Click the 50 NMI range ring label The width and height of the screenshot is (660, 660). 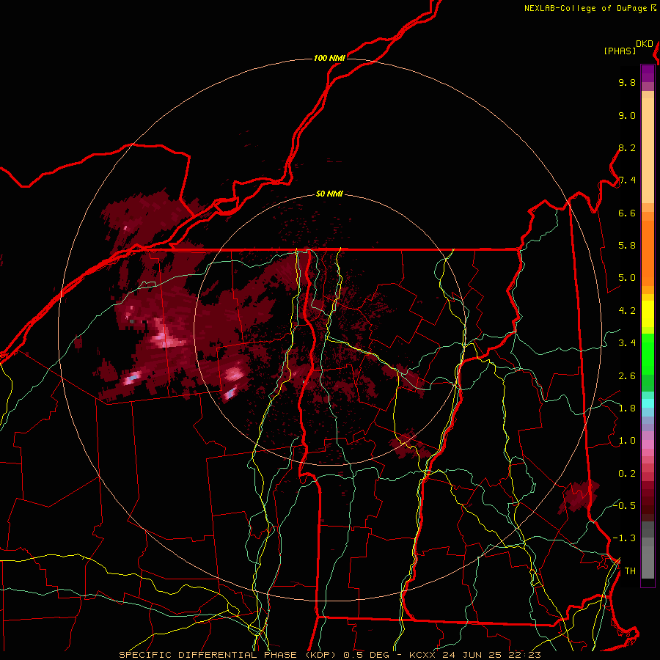[329, 194]
